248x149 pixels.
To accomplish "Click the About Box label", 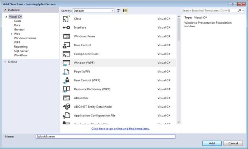I will [x=81, y=98].
